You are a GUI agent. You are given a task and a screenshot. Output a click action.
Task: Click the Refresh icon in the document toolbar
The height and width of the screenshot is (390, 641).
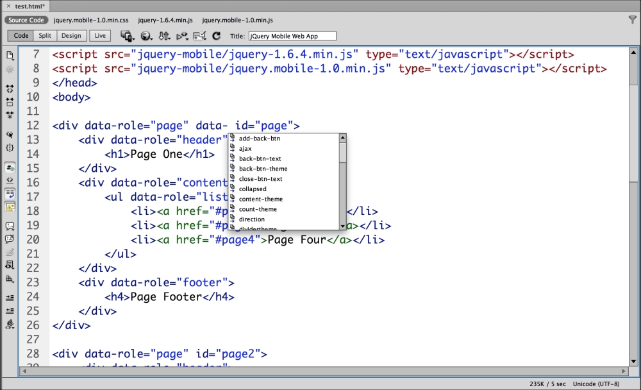tap(216, 36)
